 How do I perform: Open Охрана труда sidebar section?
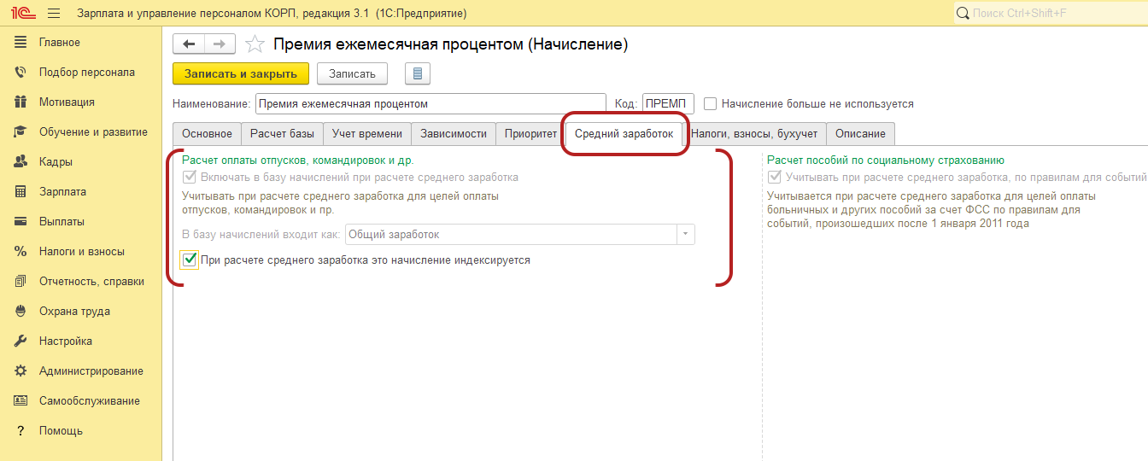(74, 312)
